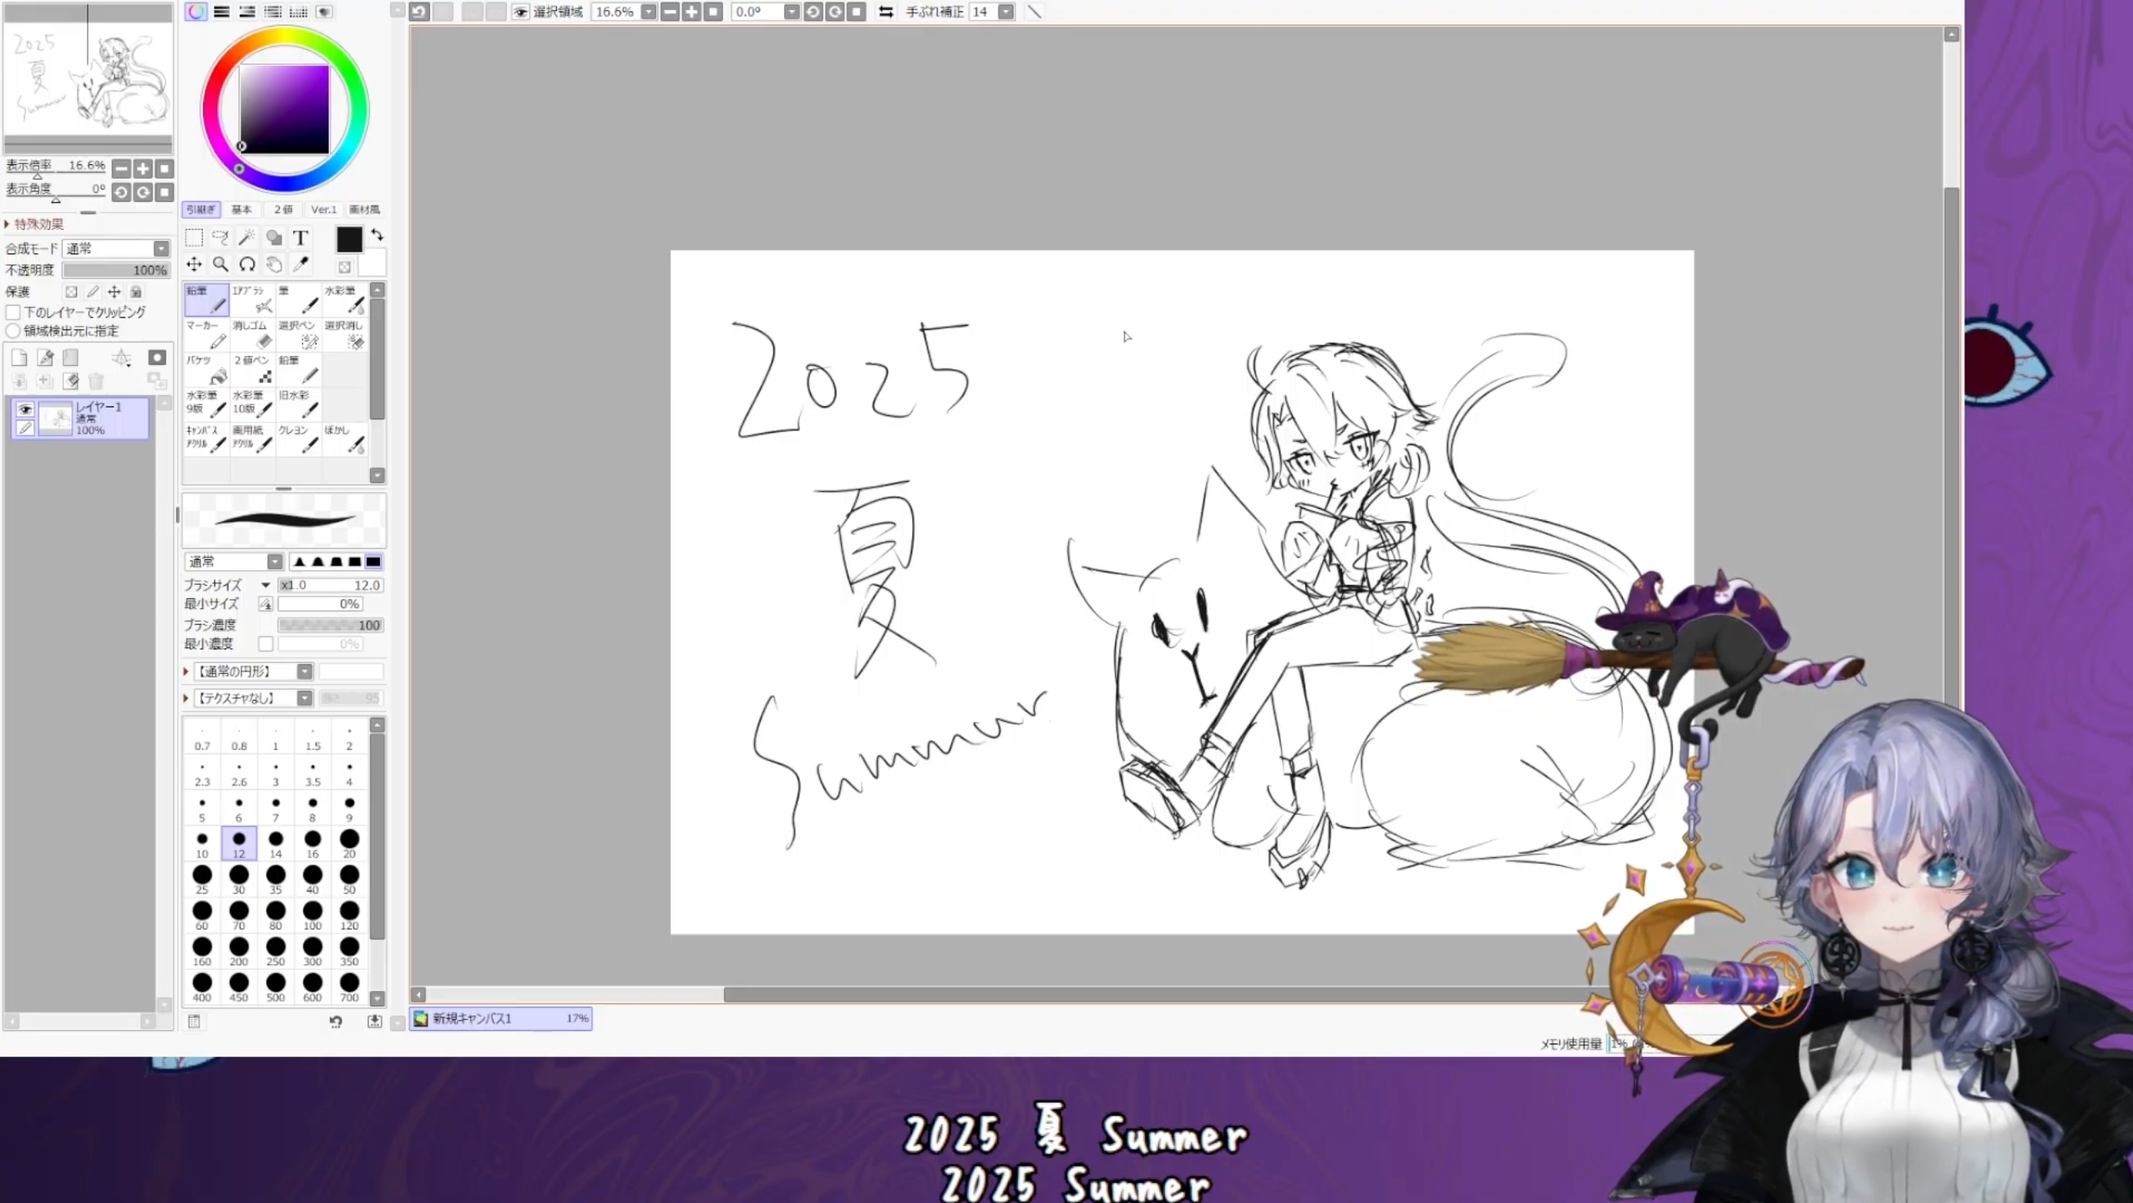Switch to the 引継ぎ tool tab
The width and height of the screenshot is (2133, 1203).
pos(200,210)
